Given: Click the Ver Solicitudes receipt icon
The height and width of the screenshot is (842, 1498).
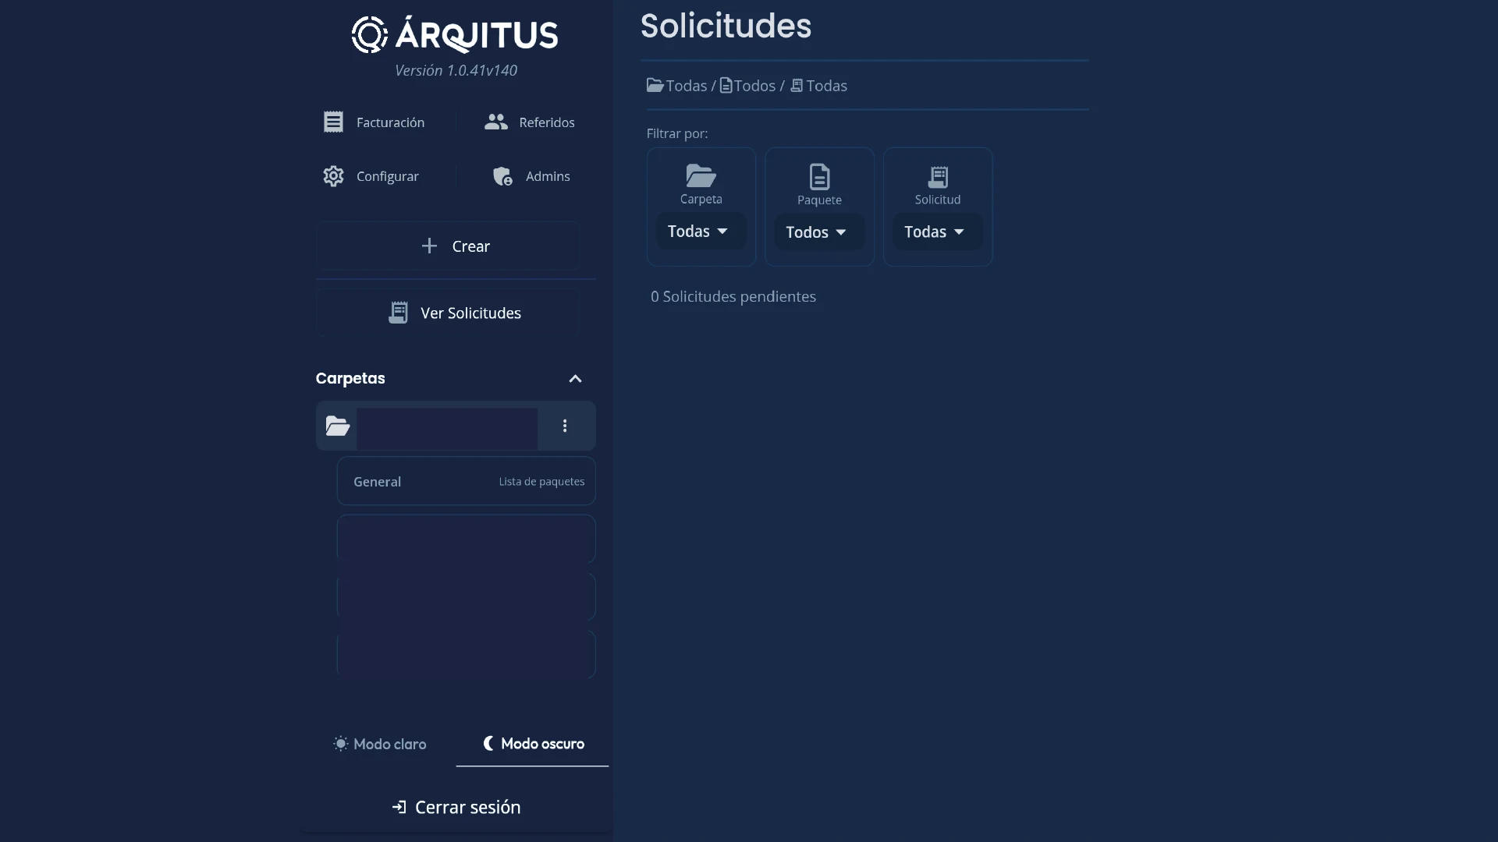Looking at the screenshot, I should (398, 313).
